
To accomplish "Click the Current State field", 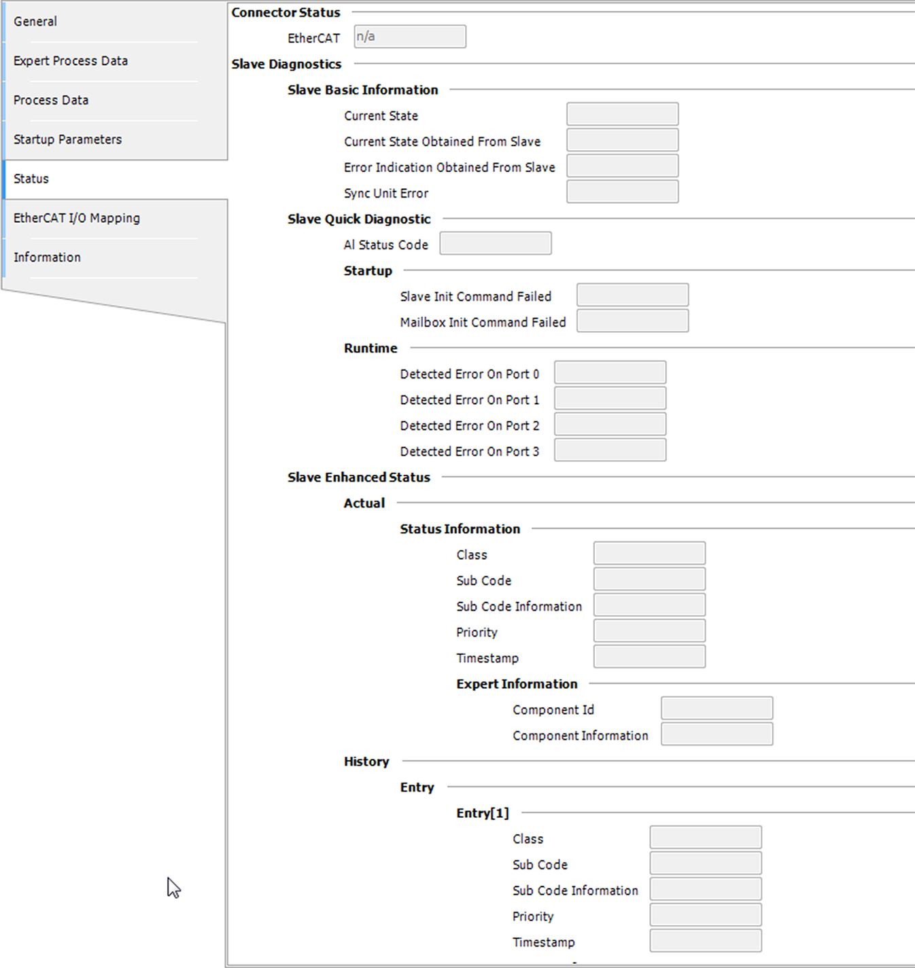I will (622, 114).
